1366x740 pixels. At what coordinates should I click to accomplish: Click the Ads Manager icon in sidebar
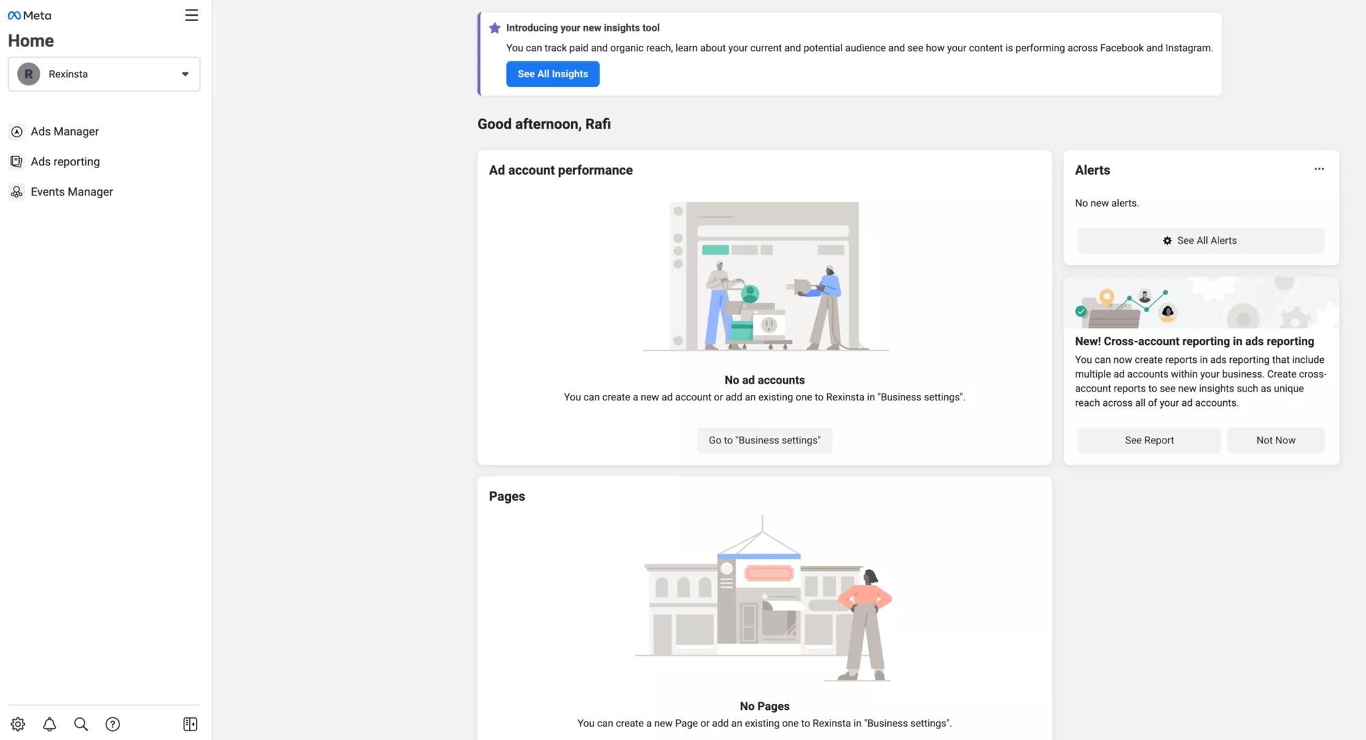pyautogui.click(x=16, y=131)
